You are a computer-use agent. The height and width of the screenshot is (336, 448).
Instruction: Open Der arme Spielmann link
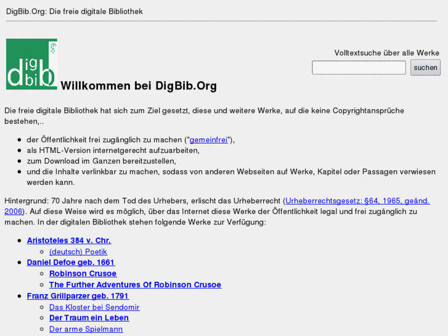pos(86,329)
